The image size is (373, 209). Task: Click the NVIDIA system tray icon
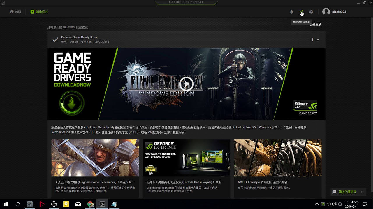tap(323, 204)
